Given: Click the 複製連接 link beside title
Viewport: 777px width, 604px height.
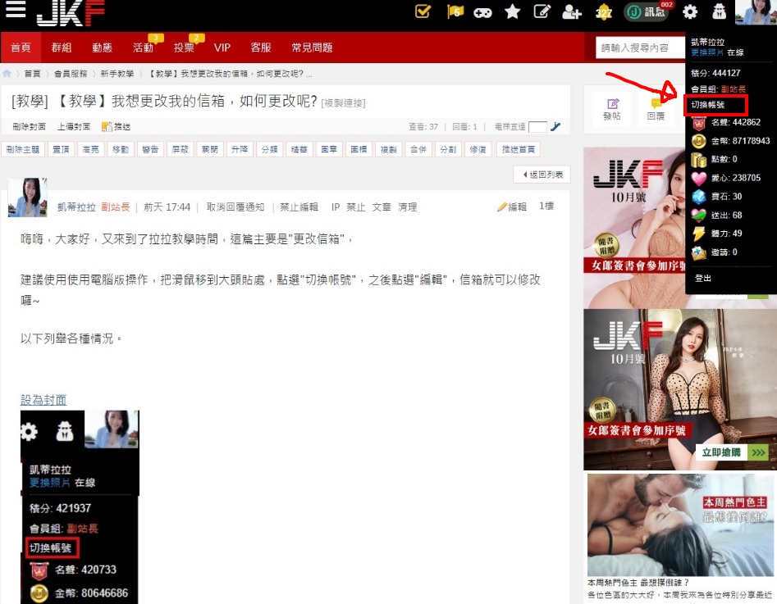Looking at the screenshot, I should click(x=343, y=103).
